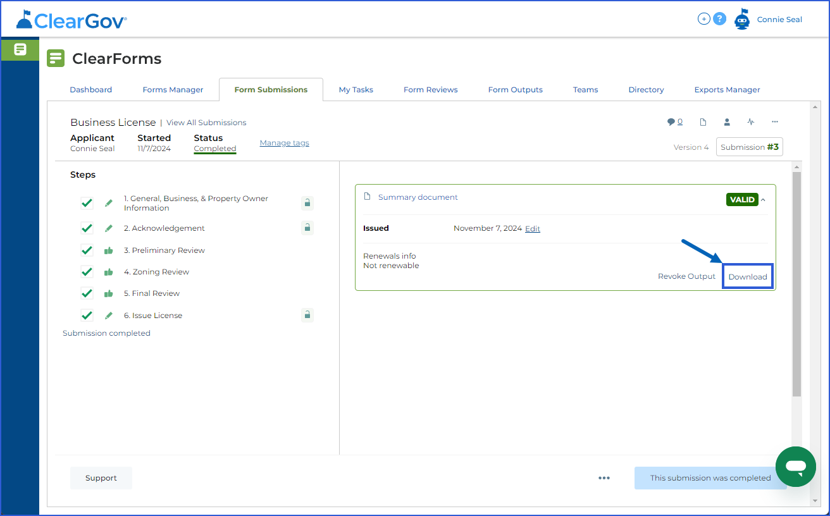Toggle the lock beside Acknowledgement step
Screen dimensions: 830x516
coord(307,228)
